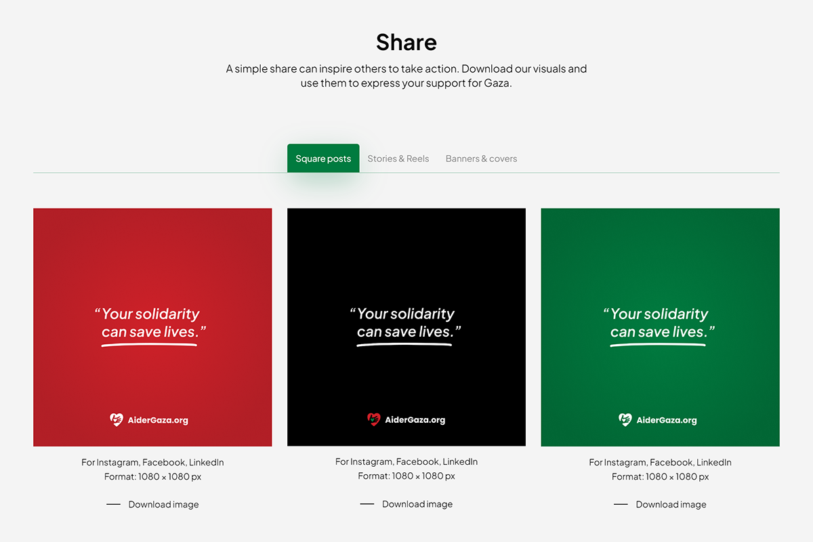Viewport: 813px width, 542px height.
Task: Click the format caption under the green post
Action: coord(660,476)
